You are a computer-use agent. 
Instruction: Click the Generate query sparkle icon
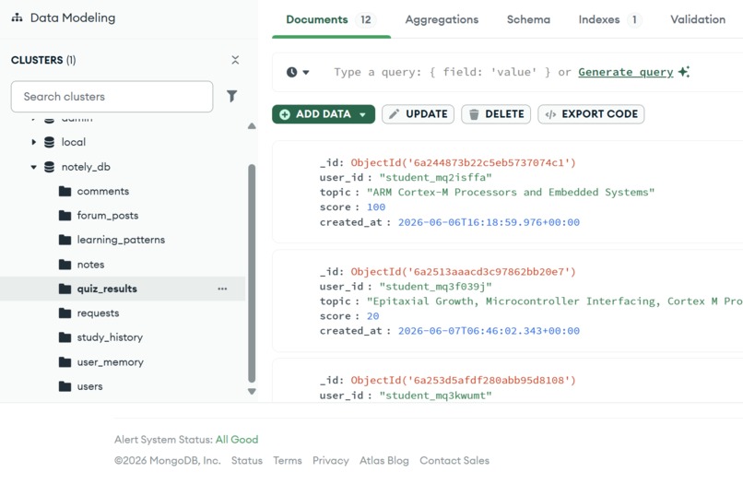point(684,72)
